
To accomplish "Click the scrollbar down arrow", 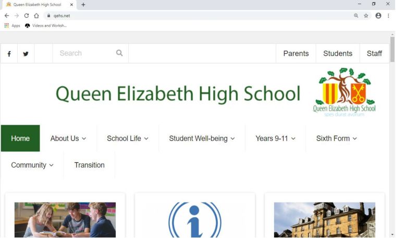I will (x=393, y=235).
